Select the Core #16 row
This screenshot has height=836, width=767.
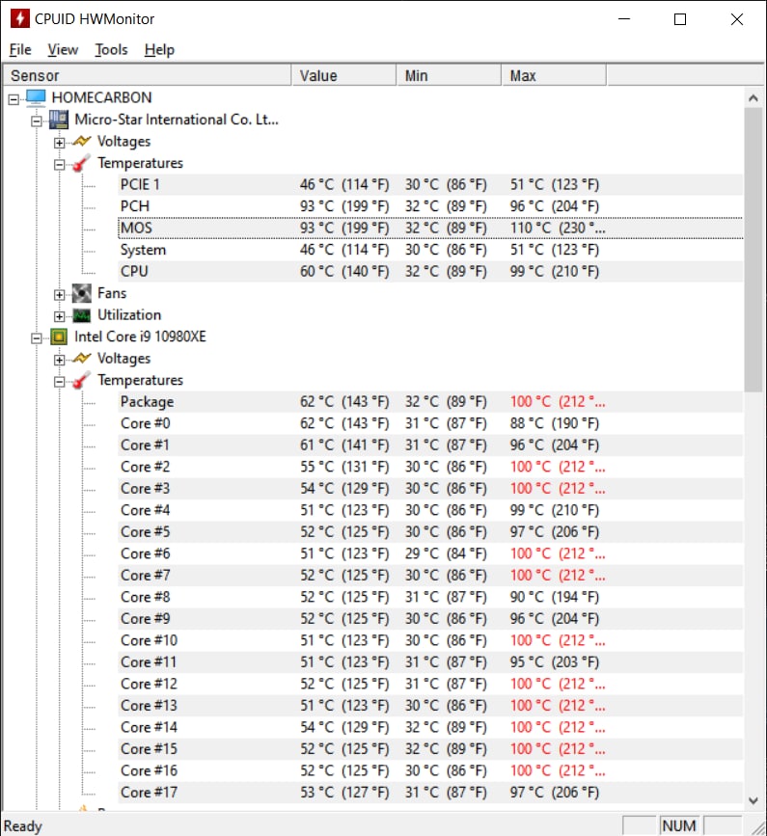(x=430, y=770)
